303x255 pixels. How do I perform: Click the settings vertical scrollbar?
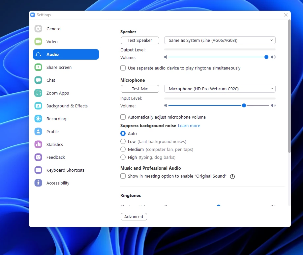(x=289, y=86)
